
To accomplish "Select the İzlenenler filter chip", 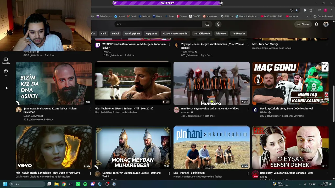I will 221,33.
